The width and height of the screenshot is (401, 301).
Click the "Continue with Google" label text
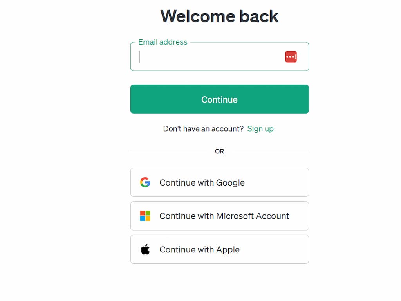[202, 183]
